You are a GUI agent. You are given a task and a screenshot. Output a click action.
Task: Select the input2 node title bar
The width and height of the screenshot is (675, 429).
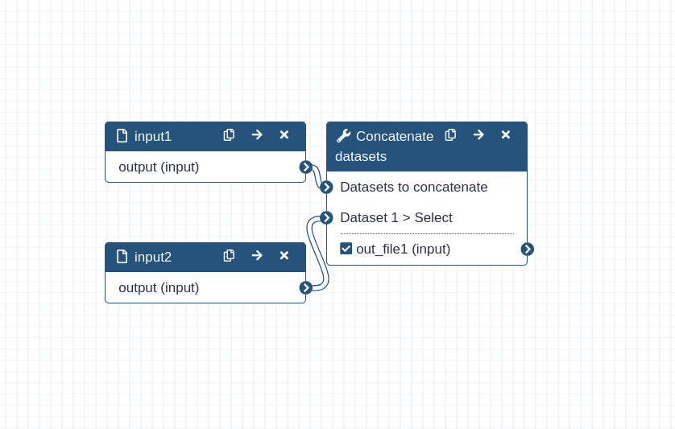(x=205, y=257)
